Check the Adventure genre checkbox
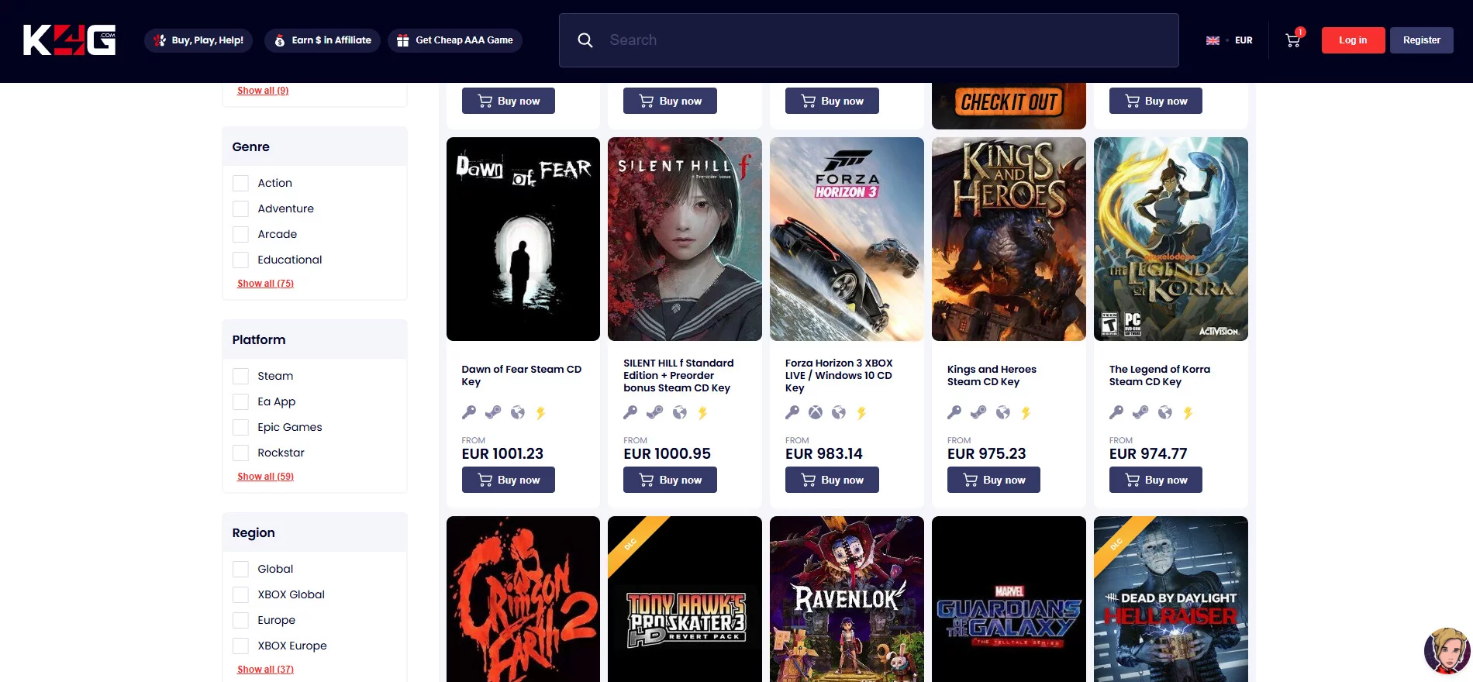 pos(240,208)
